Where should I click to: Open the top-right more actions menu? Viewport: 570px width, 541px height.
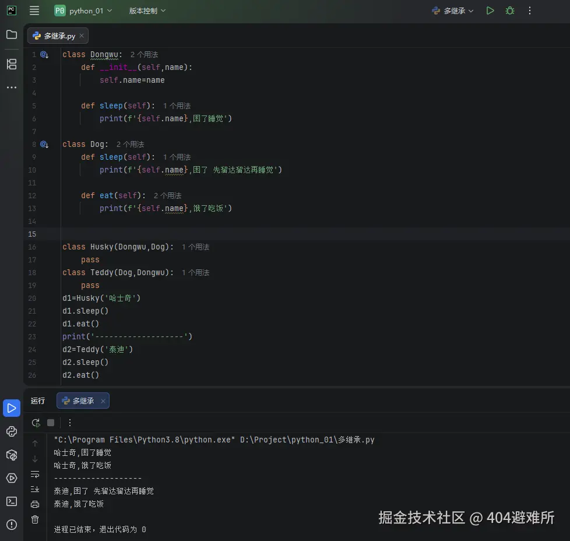530,10
